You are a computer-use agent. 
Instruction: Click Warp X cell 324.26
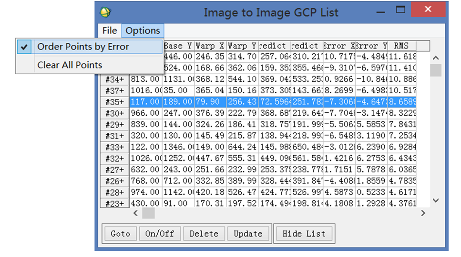point(210,124)
